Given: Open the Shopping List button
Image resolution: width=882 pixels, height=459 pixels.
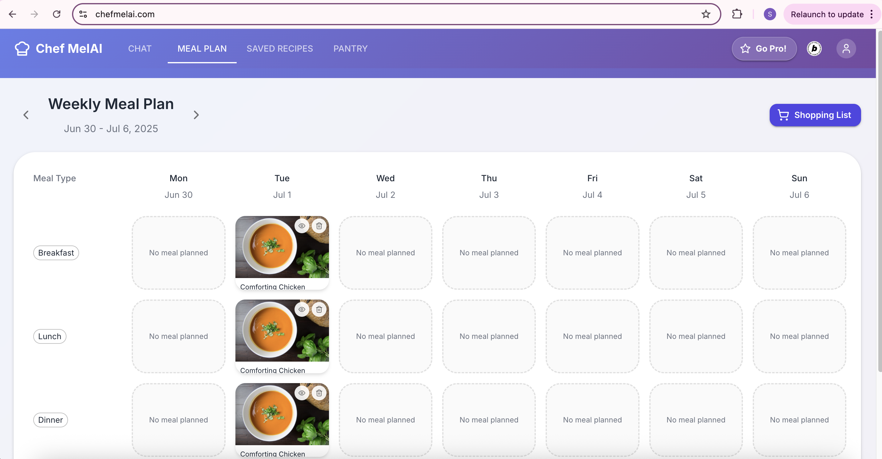Looking at the screenshot, I should pyautogui.click(x=815, y=115).
